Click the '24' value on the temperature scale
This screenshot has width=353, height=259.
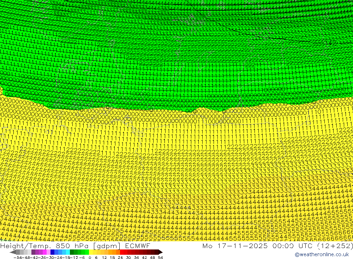pos(120,258)
